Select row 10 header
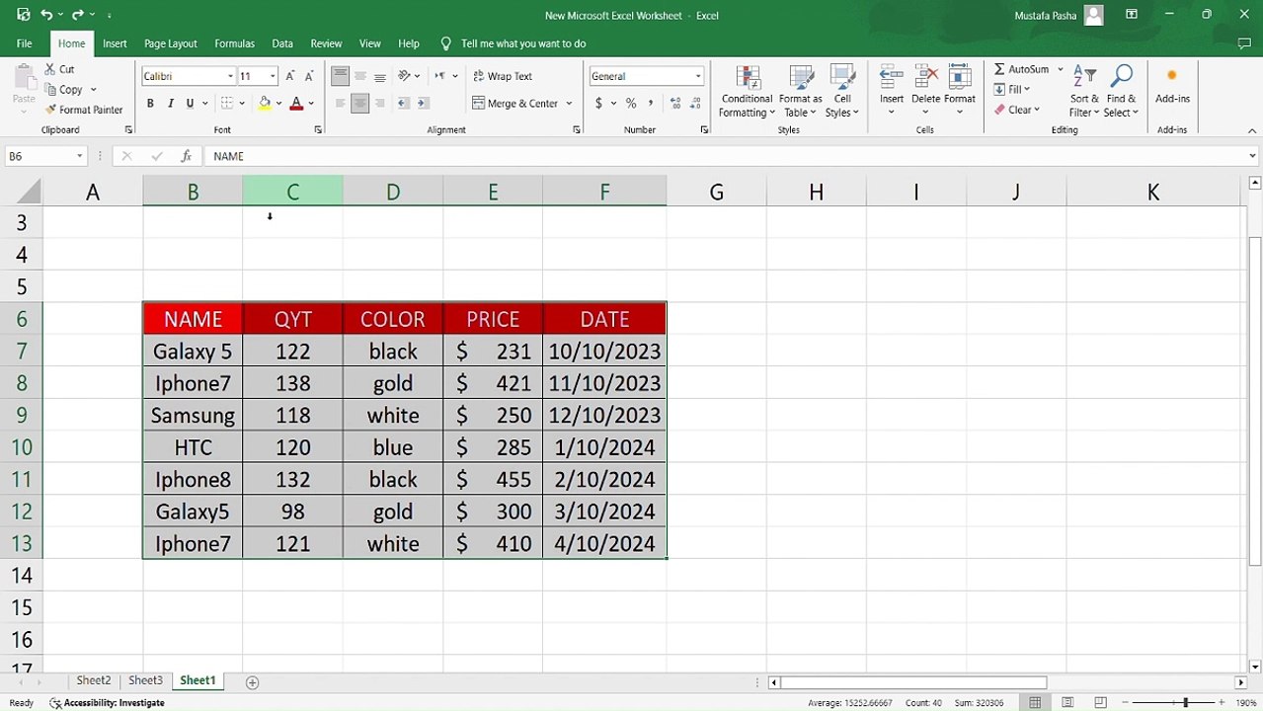The width and height of the screenshot is (1263, 711). 21,447
